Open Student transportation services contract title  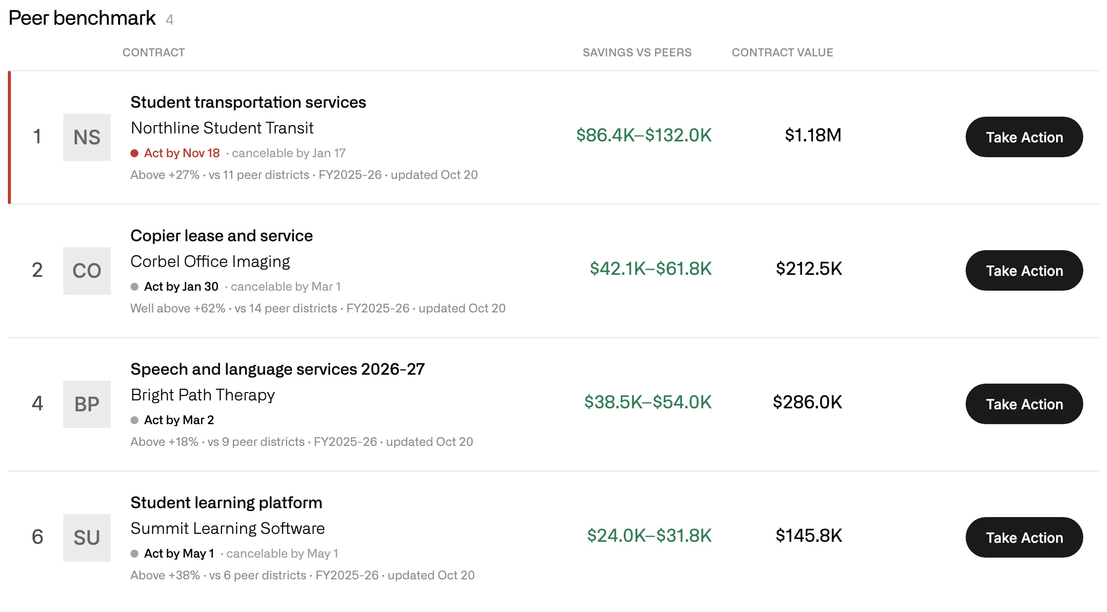click(x=248, y=102)
